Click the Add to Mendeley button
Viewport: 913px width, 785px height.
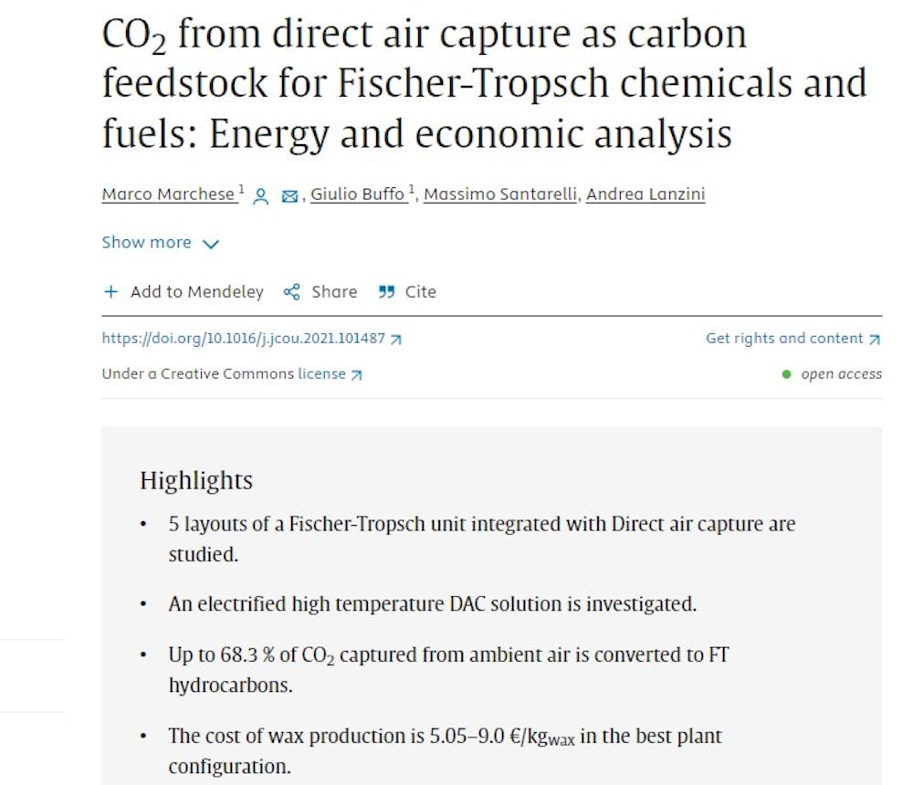[x=184, y=292]
